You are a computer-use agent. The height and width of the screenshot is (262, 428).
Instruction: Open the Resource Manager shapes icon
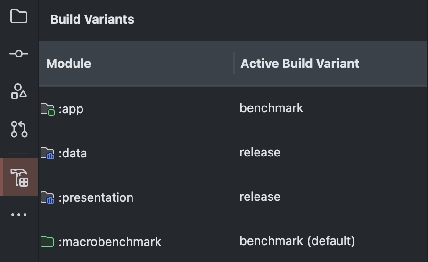[x=19, y=91]
